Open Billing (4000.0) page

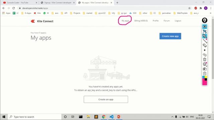pyautogui.click(x=141, y=21)
